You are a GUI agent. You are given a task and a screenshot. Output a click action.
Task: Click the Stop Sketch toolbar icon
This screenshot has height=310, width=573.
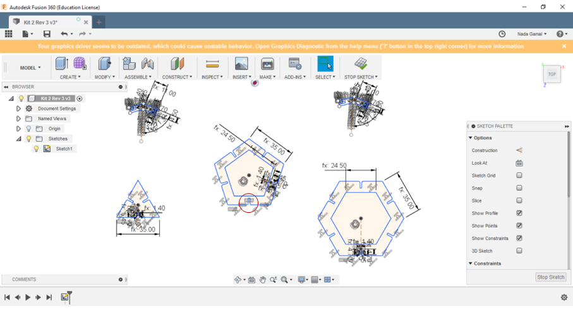(361, 64)
